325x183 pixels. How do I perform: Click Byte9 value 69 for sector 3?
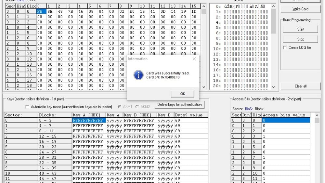pos(191,137)
